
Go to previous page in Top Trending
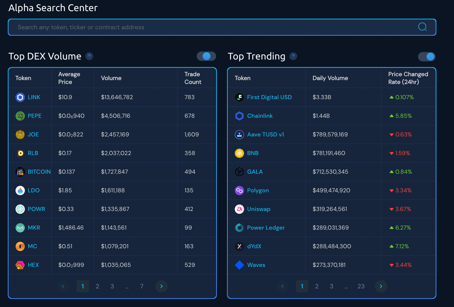tap(282, 286)
